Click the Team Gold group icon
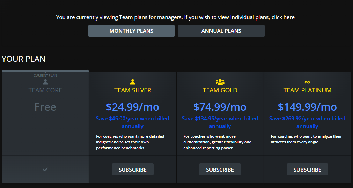The width and height of the screenshot is (353, 188). tap(220, 82)
